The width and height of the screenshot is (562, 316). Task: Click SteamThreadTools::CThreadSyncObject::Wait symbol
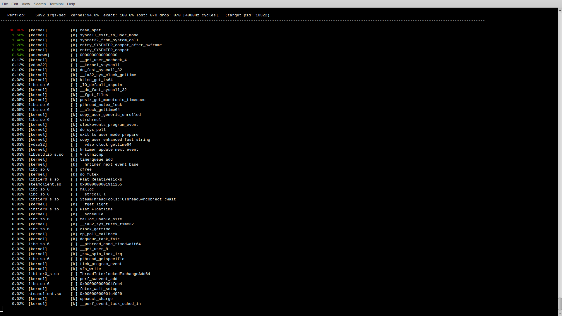(x=128, y=199)
